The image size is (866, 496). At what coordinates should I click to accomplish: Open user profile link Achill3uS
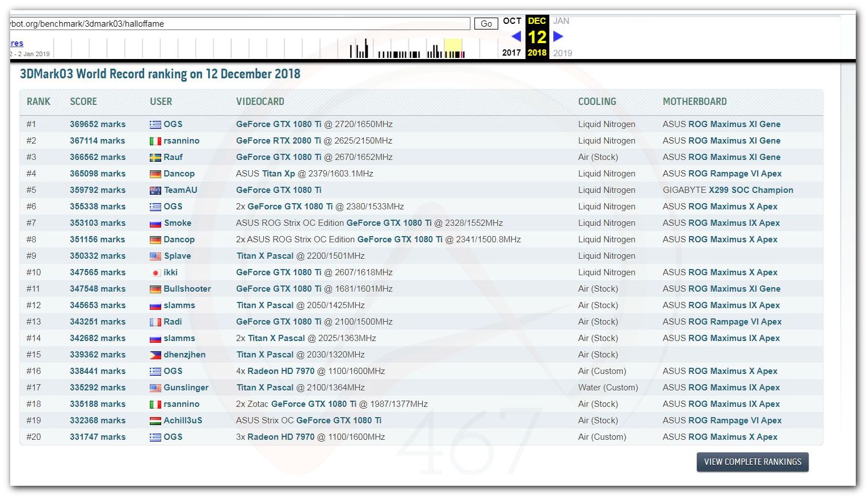[183, 421]
